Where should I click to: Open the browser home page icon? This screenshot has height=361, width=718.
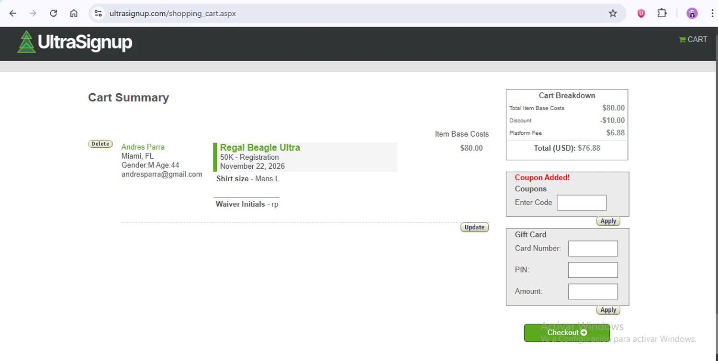coord(74,13)
